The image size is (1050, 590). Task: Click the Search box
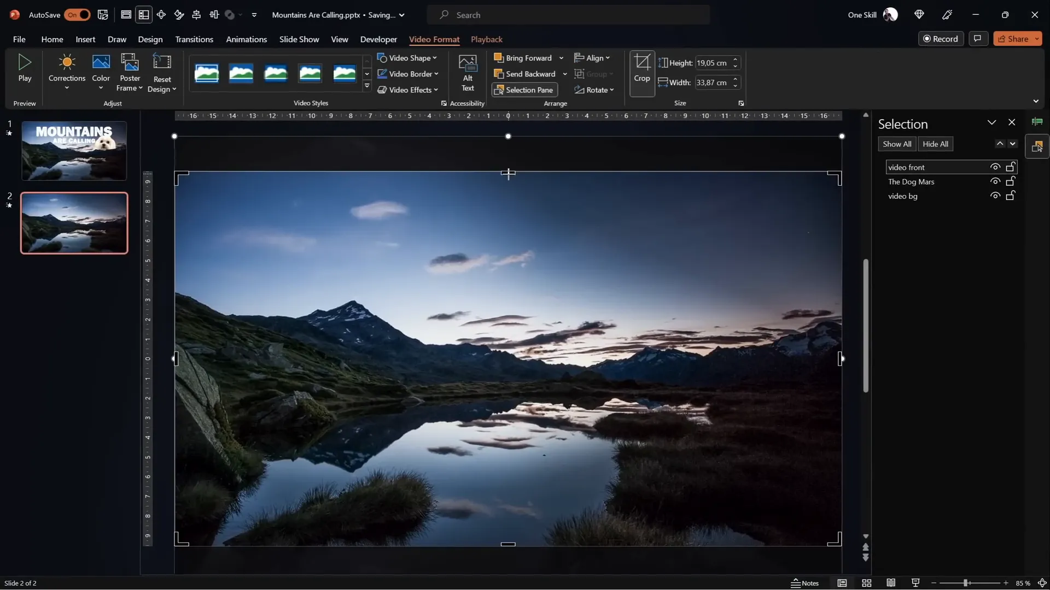(569, 15)
